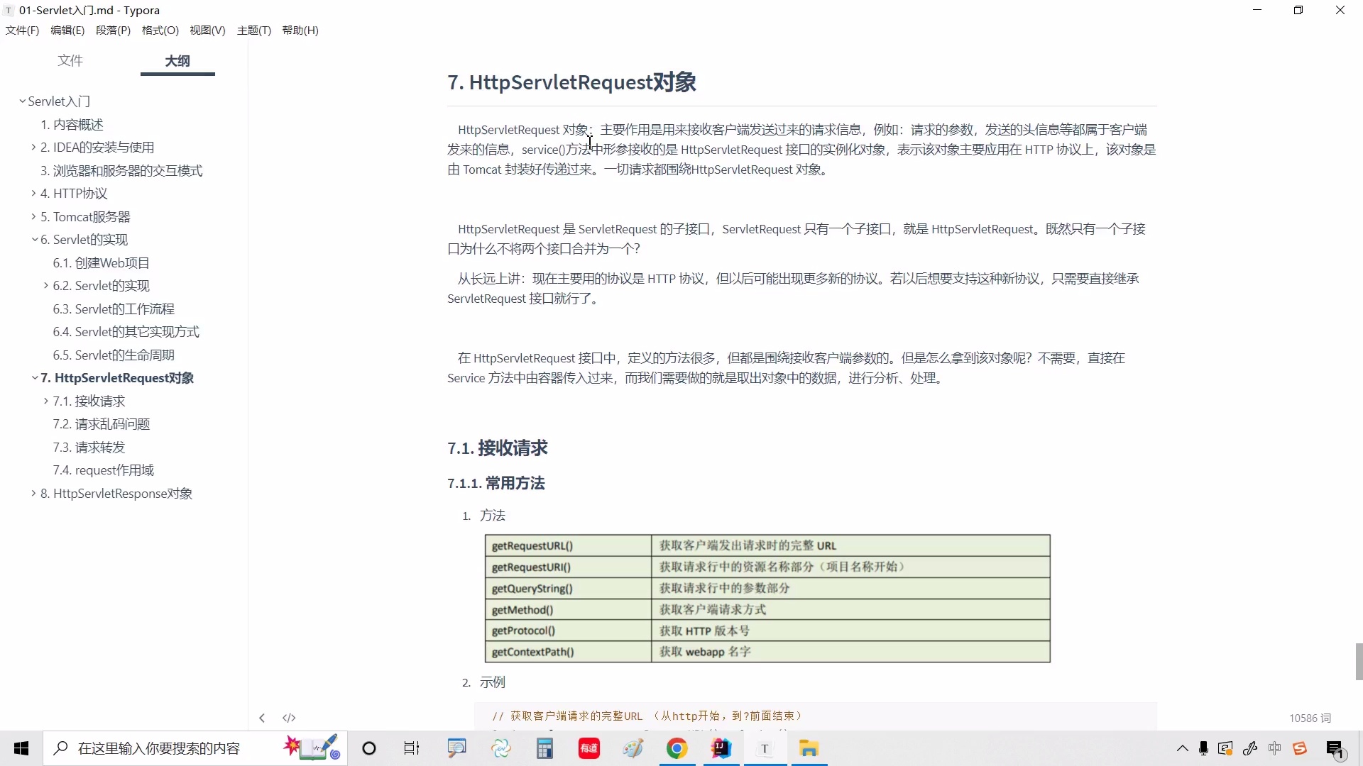Expand the '8. HttpServletResponse对象' outline entry
Screen dimensions: 1363x766
click(33, 493)
